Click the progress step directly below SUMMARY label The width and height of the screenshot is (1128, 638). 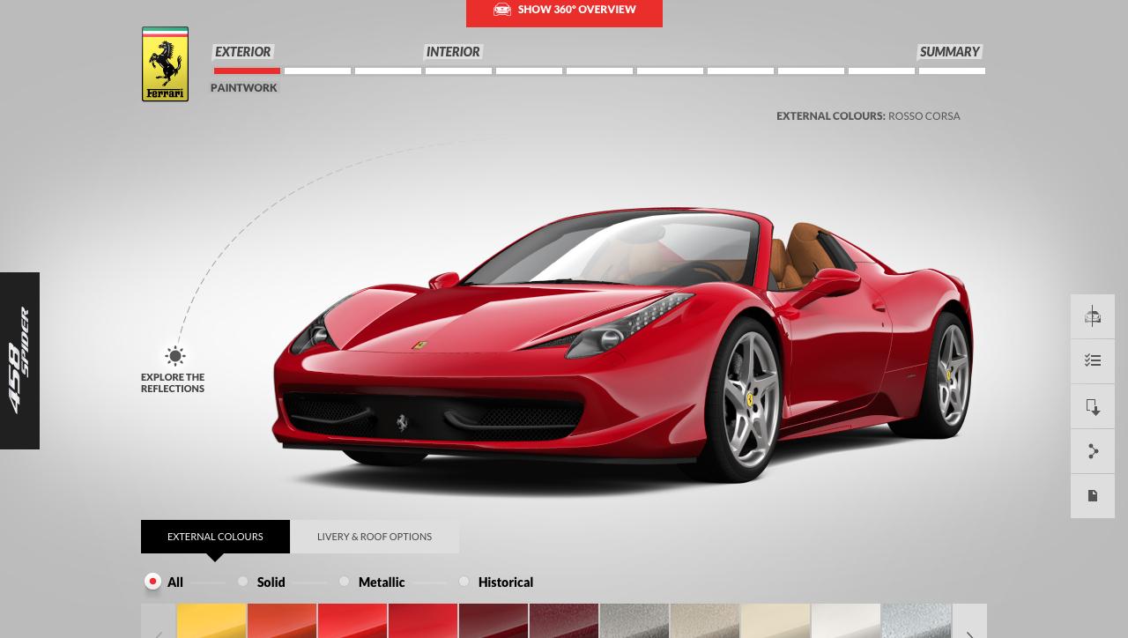coord(952,70)
